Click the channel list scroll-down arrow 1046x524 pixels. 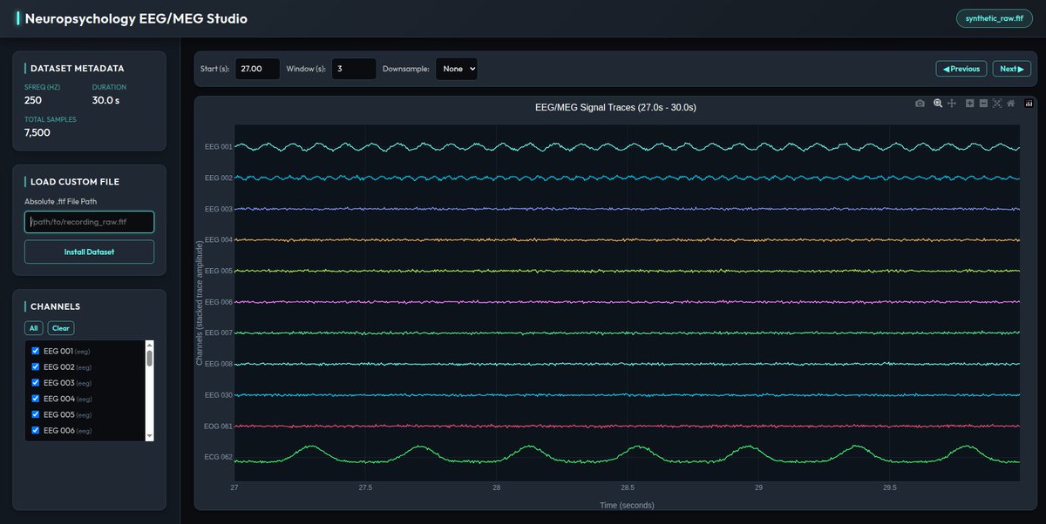(149, 436)
